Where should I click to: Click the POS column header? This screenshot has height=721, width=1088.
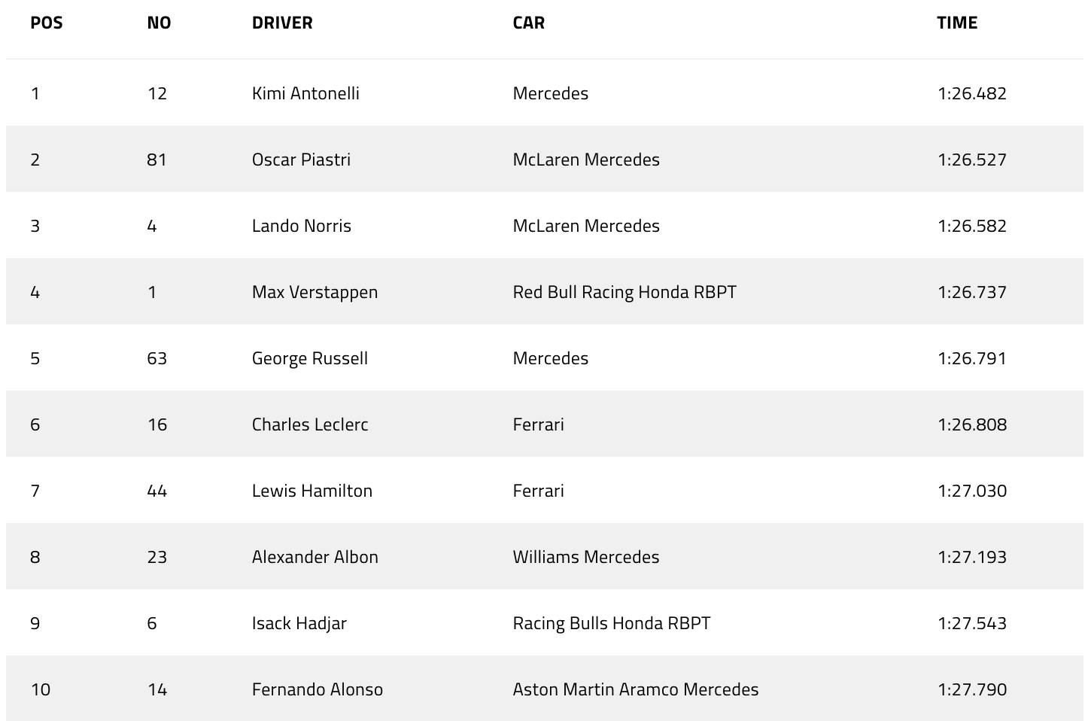(47, 23)
